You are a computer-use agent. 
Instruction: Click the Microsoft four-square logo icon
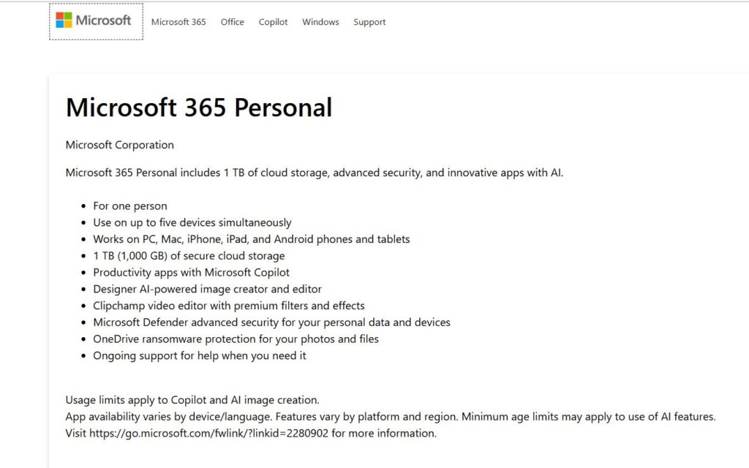pyautogui.click(x=64, y=20)
